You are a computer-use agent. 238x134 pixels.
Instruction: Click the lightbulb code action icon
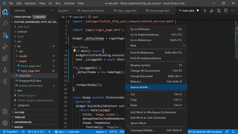(x=74, y=50)
